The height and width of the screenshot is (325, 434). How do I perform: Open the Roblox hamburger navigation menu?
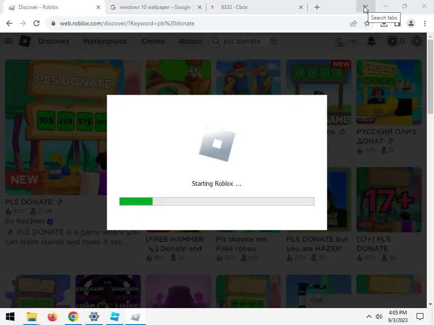point(8,41)
